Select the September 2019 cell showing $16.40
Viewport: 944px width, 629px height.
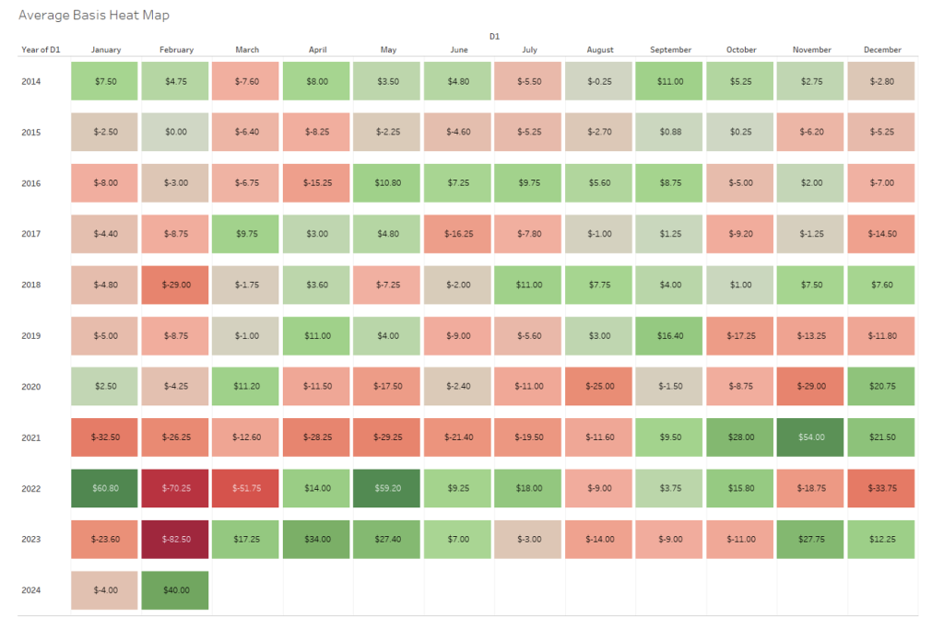click(670, 336)
